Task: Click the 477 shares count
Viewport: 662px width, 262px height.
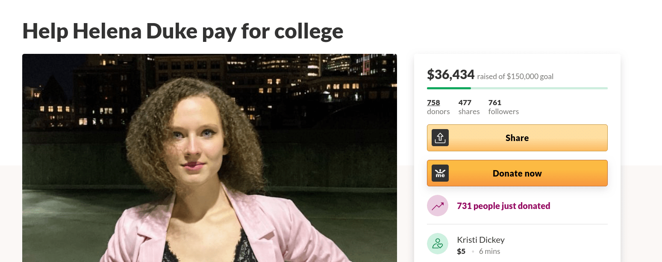Action: pyautogui.click(x=465, y=103)
